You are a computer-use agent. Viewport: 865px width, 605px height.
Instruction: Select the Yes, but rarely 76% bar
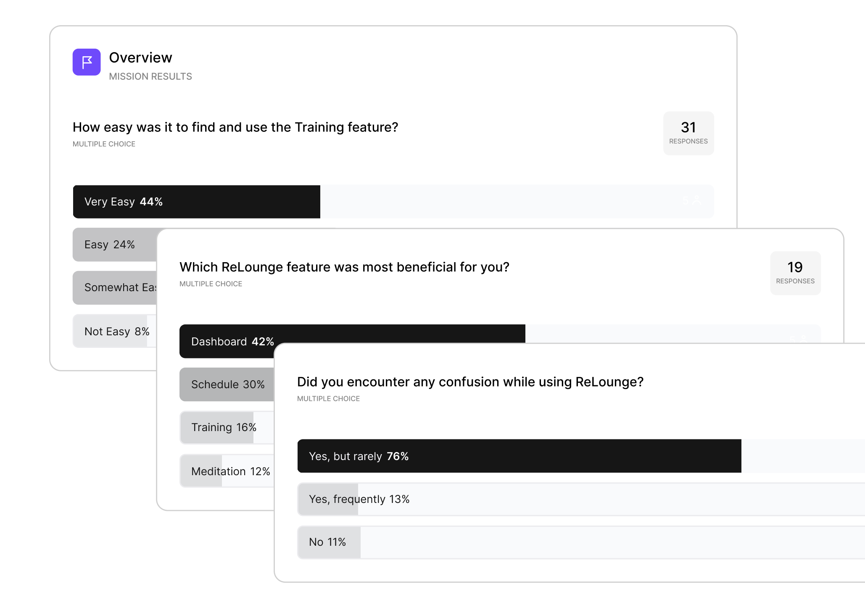(x=581, y=456)
